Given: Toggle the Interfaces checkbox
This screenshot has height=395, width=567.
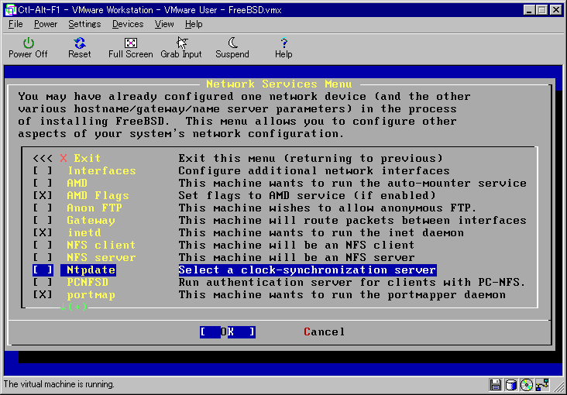Looking at the screenshot, I should click(x=43, y=171).
